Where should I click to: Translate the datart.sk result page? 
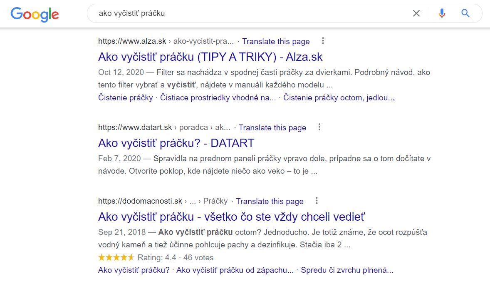(272, 127)
